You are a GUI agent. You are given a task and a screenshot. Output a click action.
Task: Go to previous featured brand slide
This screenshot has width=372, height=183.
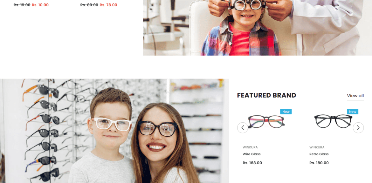click(243, 128)
